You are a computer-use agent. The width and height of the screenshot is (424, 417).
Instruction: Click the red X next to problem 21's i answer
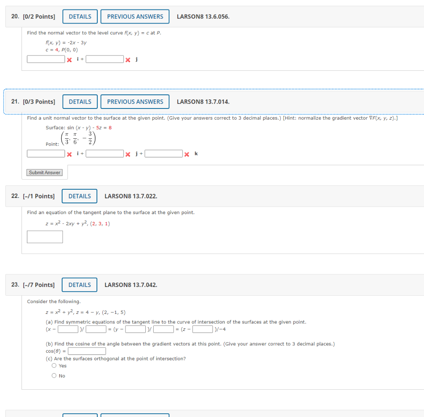tap(69, 154)
